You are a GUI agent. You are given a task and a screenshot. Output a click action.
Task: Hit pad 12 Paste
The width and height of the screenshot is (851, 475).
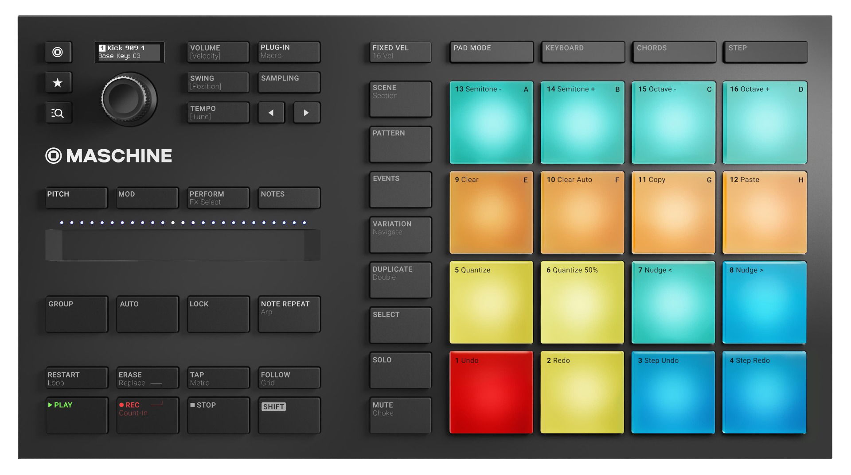coord(765,212)
